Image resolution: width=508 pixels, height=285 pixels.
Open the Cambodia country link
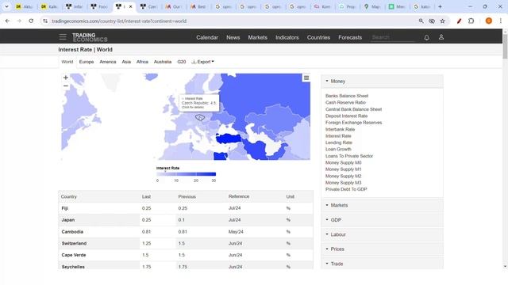point(72,232)
